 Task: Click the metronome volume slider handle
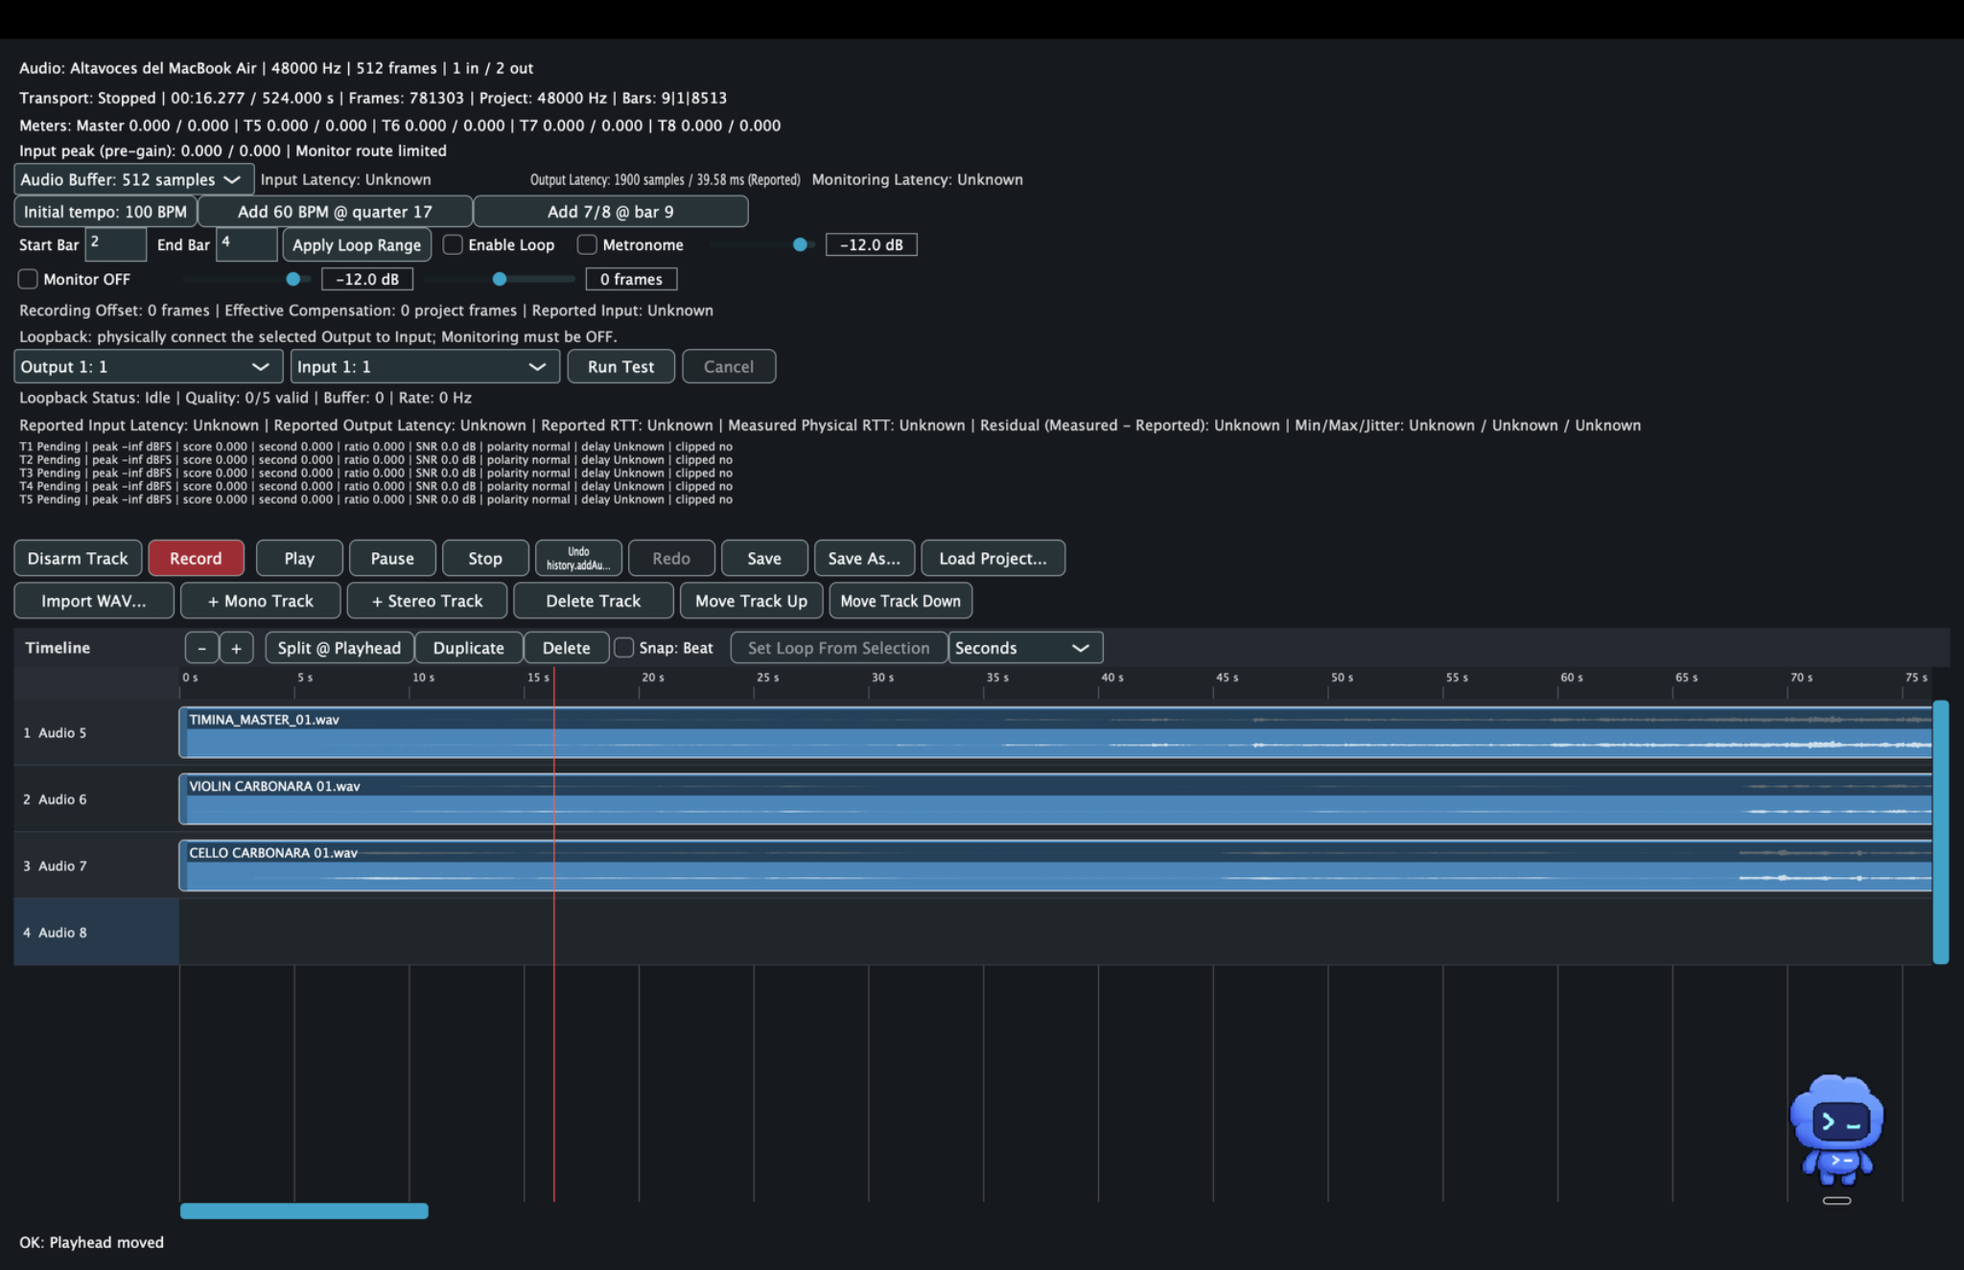pyautogui.click(x=800, y=244)
